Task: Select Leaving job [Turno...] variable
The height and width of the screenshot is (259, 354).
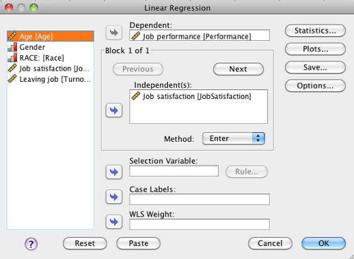Action: click(51, 79)
